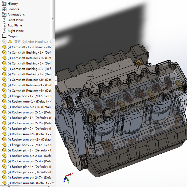Viewport: 187px width, 187px height.
Task: Select the Sensors tree item
Action: [13, 9]
